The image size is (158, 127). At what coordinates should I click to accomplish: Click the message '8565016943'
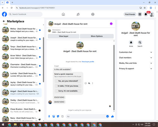point(59,97)
